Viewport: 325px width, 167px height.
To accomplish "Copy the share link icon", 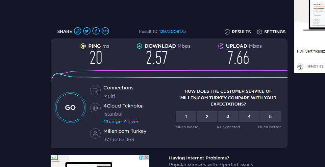I will [x=78, y=31].
